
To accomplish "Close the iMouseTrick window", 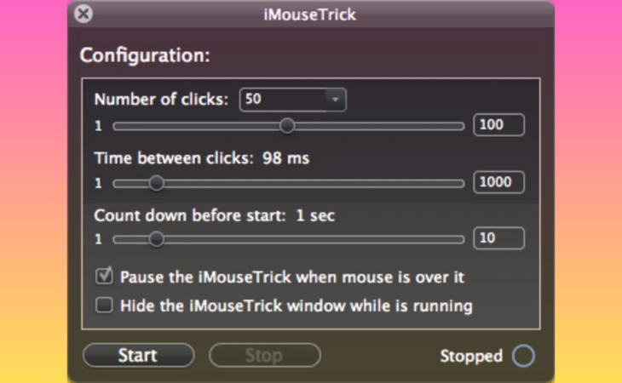I will coord(84,14).
